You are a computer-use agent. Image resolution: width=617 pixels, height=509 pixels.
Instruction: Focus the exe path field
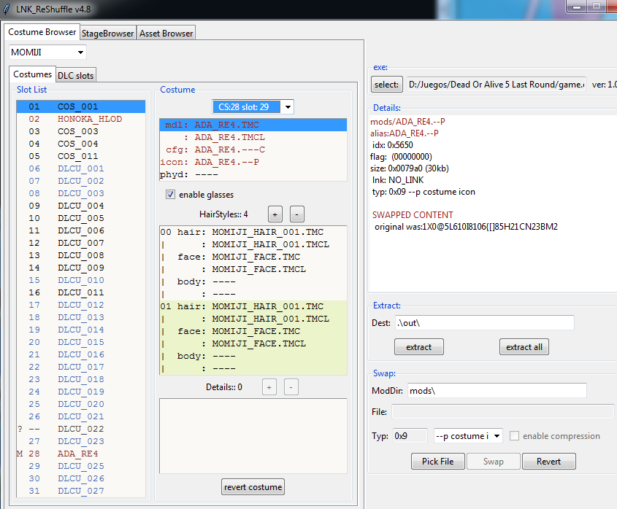[497, 85]
